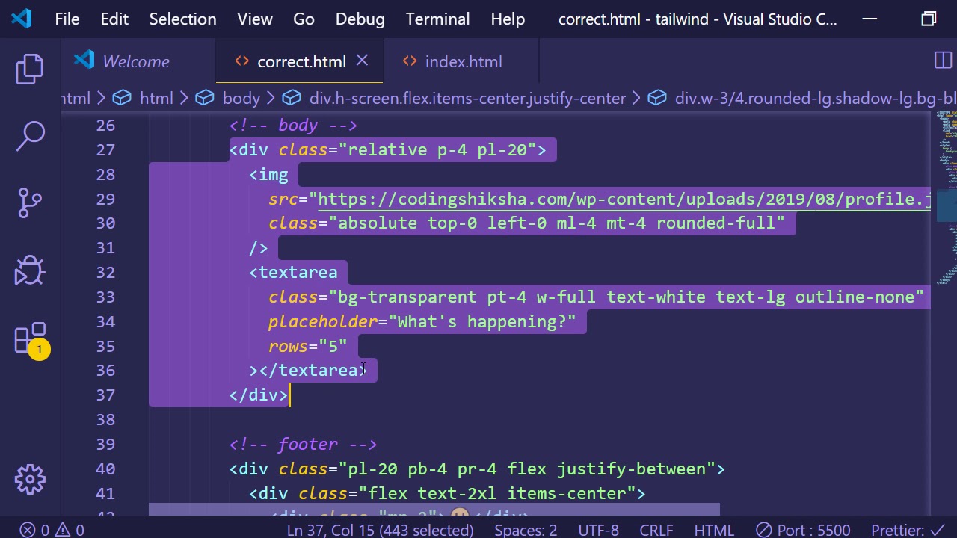957x538 pixels.
Task: Click the errors and warnings status indicator
Action: 52,530
